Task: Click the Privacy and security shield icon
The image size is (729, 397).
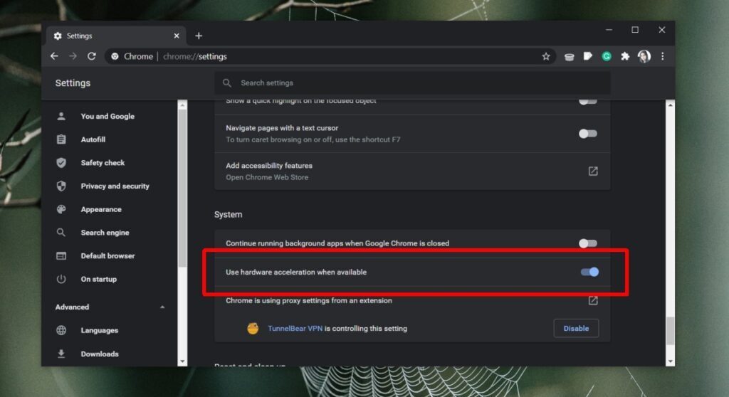Action: click(x=61, y=186)
